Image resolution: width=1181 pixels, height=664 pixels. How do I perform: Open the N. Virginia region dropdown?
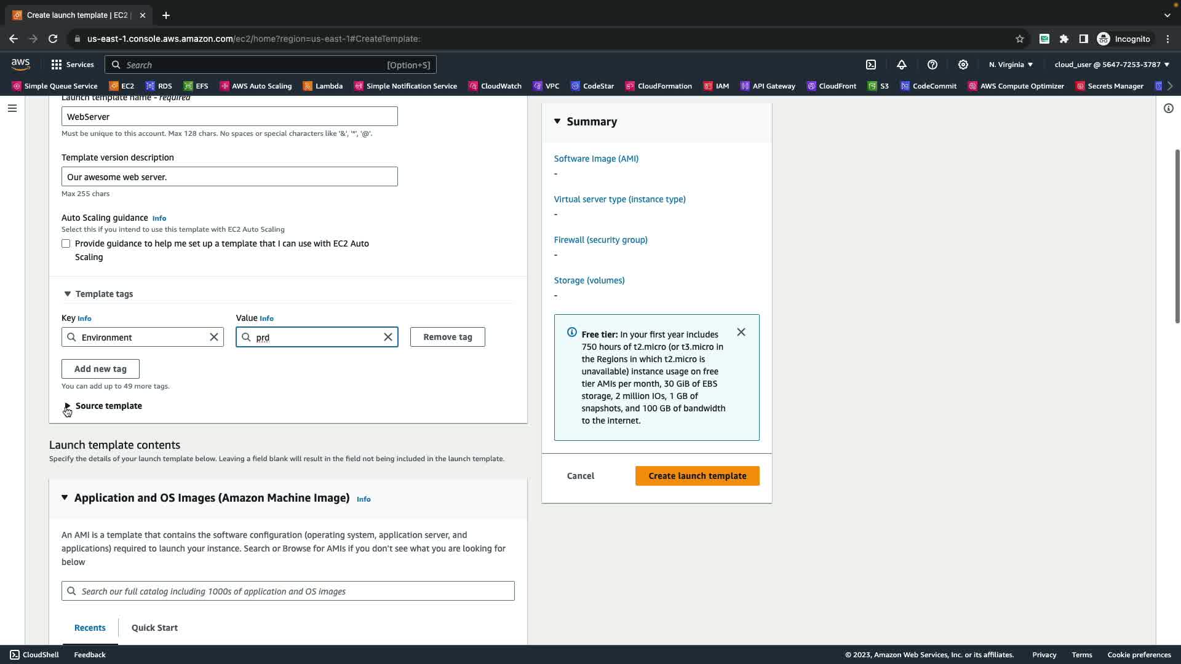click(1011, 65)
